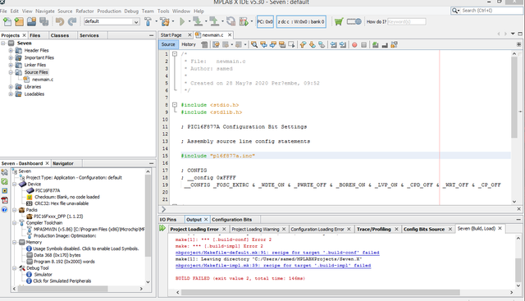
Task: Collapse code fold at line 1 comment
Action: point(175,54)
